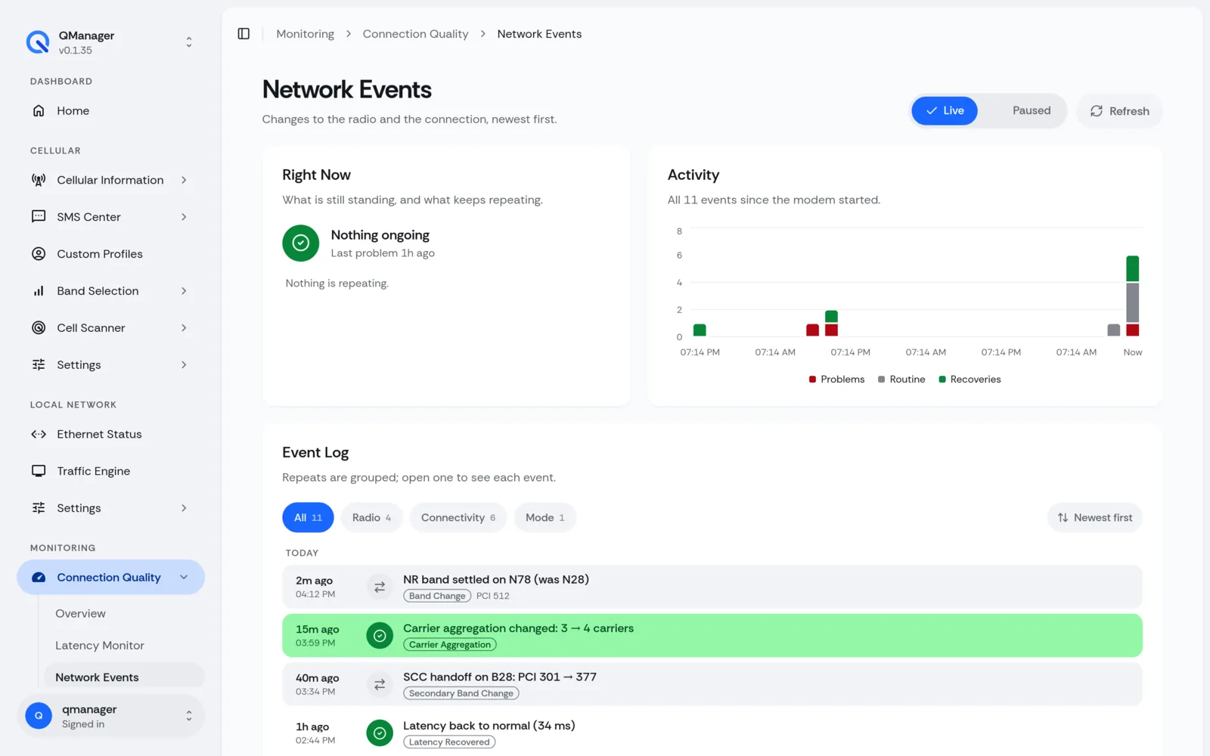
Task: Open Monitoring breadcrumb link
Action: [x=306, y=34]
